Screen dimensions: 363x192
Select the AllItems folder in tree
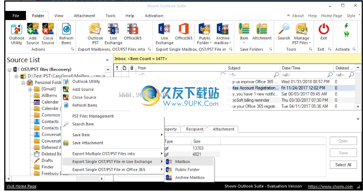(49, 95)
